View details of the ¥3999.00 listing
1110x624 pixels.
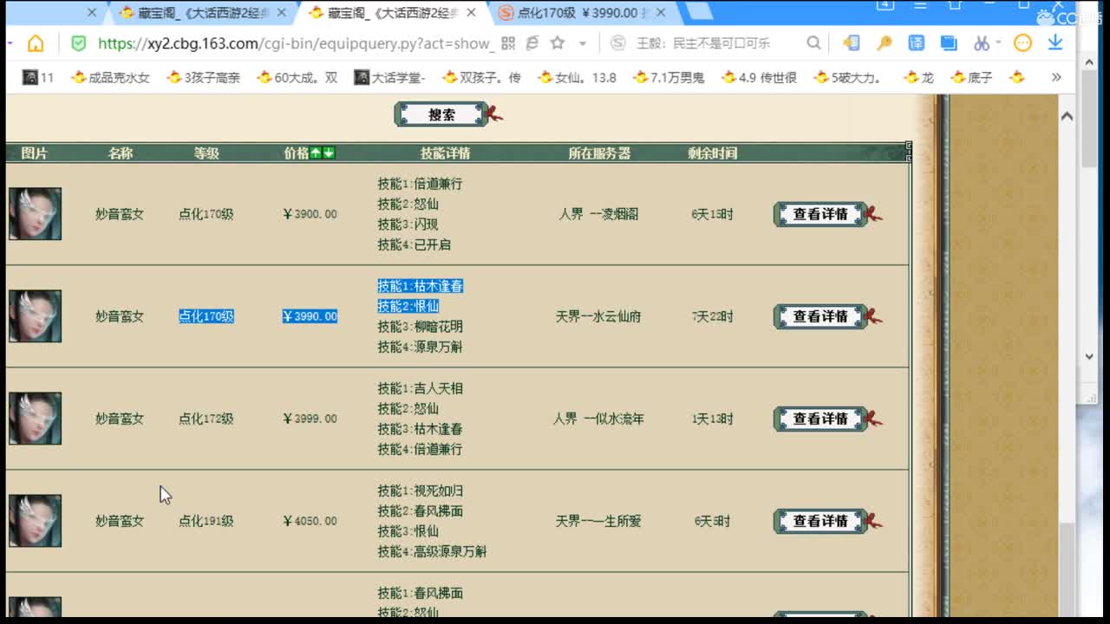point(821,419)
